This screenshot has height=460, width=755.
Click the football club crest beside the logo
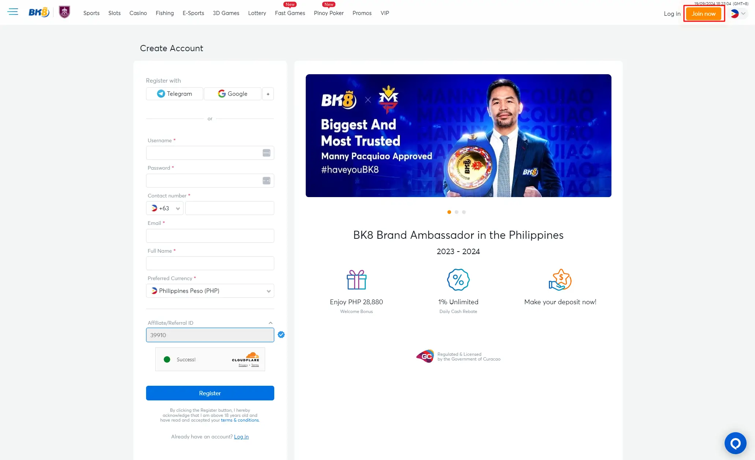click(x=64, y=11)
